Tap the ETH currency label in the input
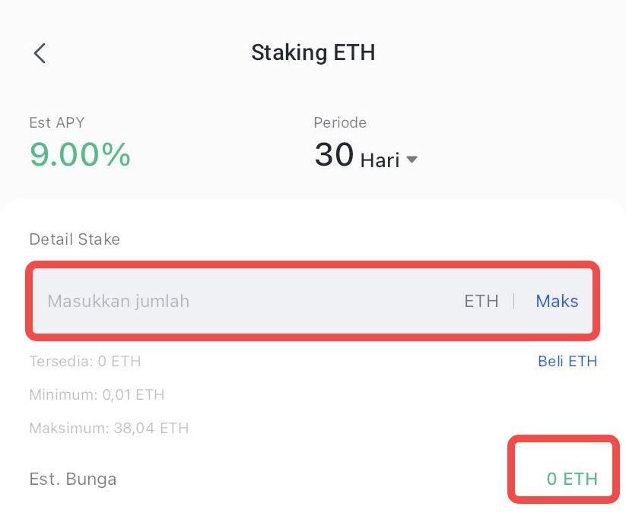 click(481, 301)
